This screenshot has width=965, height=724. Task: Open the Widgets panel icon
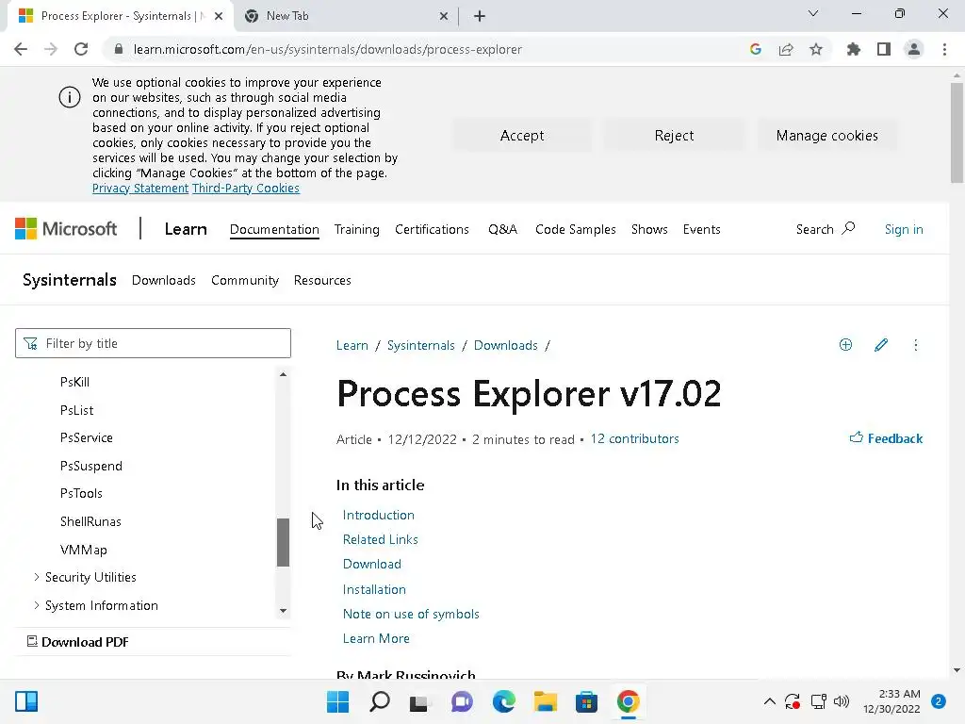pos(26,701)
